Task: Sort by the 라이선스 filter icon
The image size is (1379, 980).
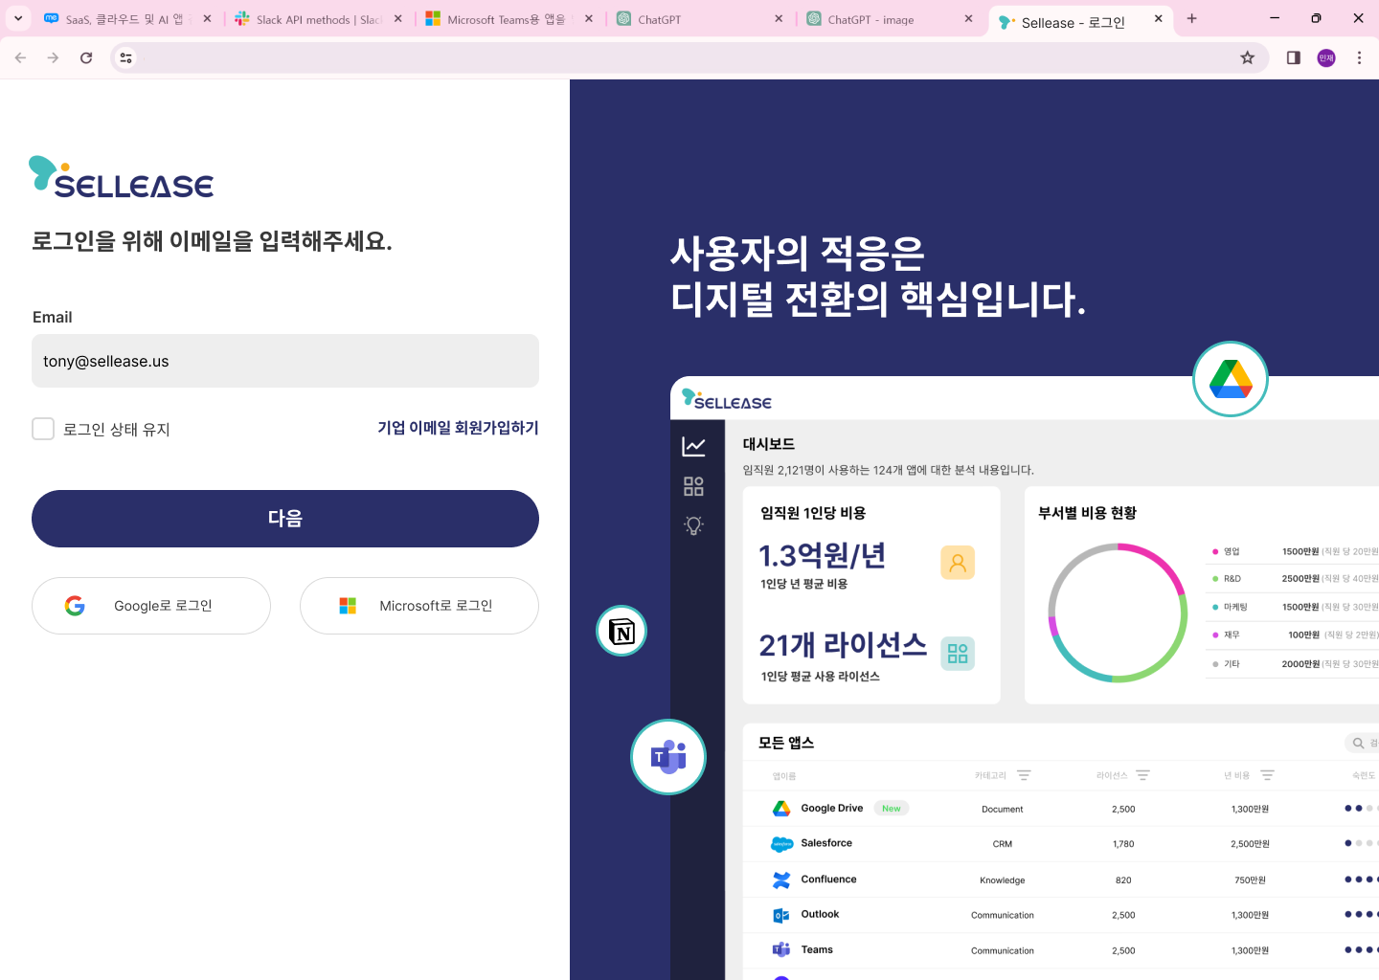Action: tap(1142, 775)
